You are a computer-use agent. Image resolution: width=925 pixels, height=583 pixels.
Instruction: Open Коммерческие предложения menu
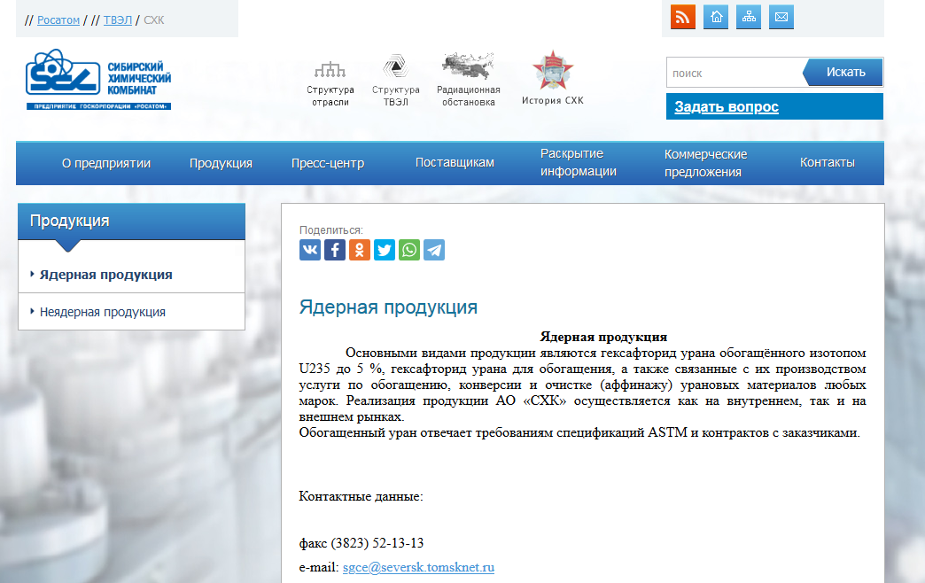click(705, 163)
